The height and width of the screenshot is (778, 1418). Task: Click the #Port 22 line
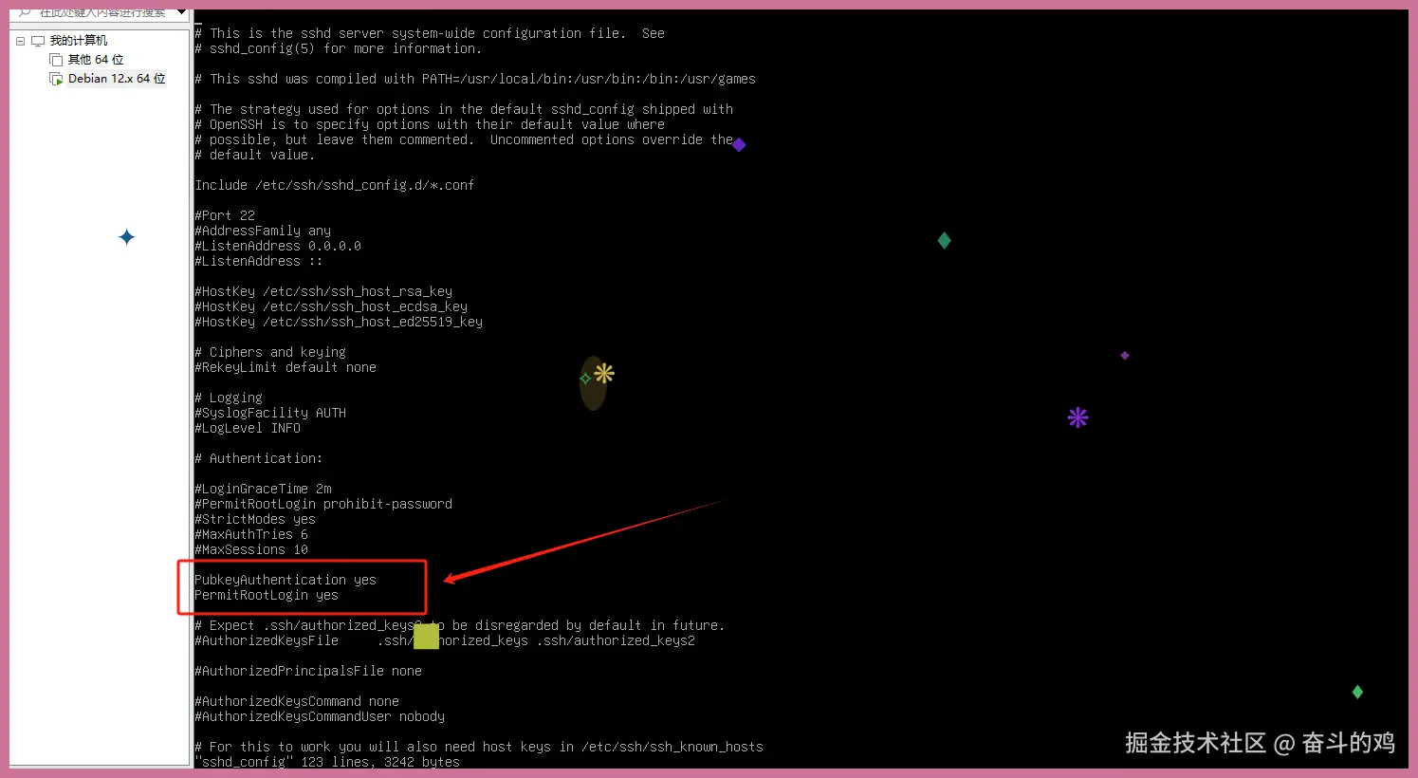pyautogui.click(x=225, y=215)
